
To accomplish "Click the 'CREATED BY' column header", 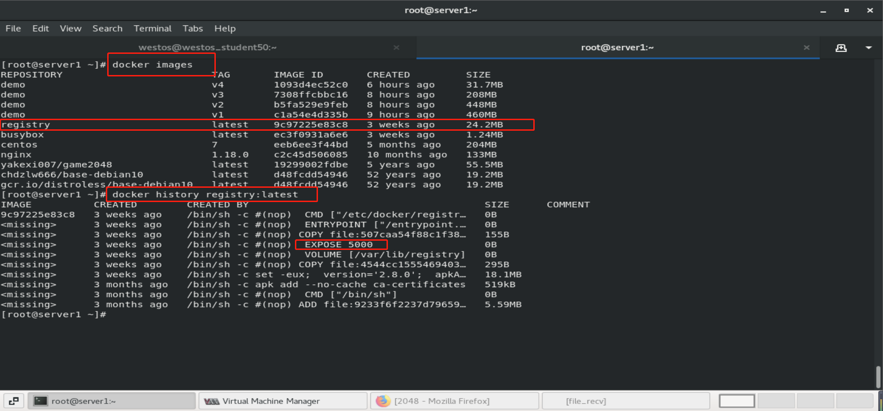I will [x=218, y=205].
